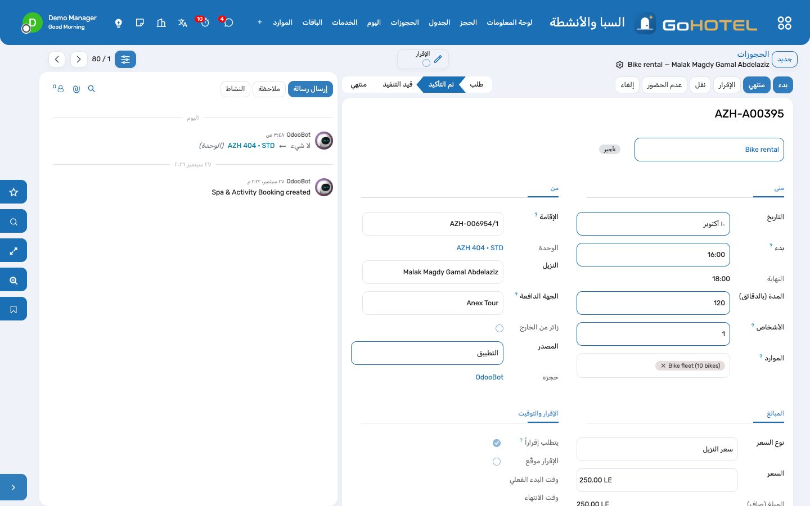
Task: Show followers via the person icon
Action: [x=59, y=88]
